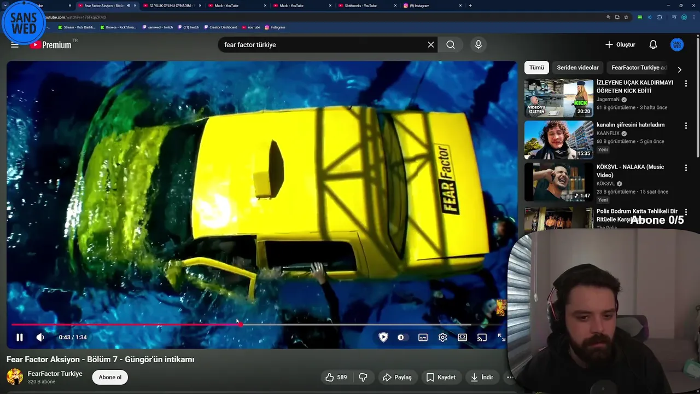Click the red playhead scrubber dot
This screenshot has width=700, height=394.
point(240,325)
